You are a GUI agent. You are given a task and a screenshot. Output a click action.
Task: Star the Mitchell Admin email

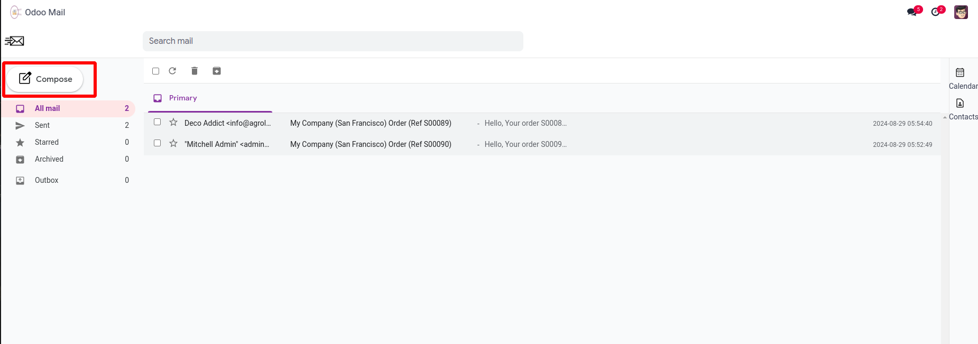tap(173, 144)
